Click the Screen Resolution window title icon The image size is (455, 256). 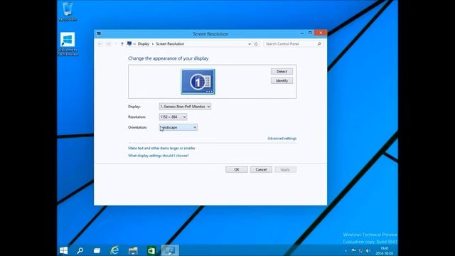[x=99, y=33]
